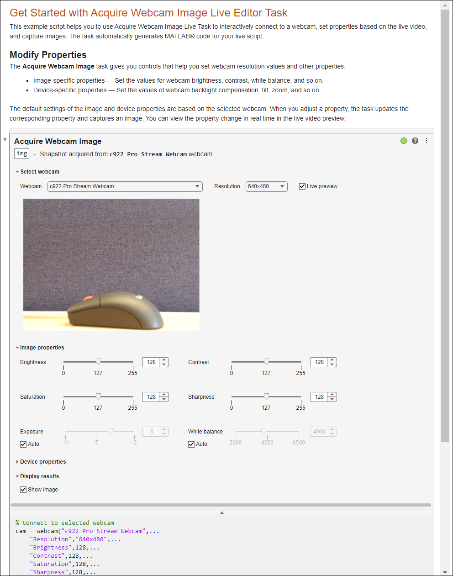Collapse the Display results section
The height and width of the screenshot is (576, 453).
pyautogui.click(x=17, y=476)
